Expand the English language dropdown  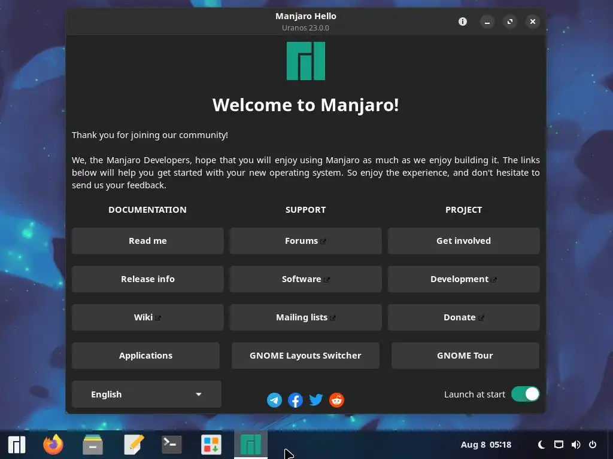coord(147,394)
